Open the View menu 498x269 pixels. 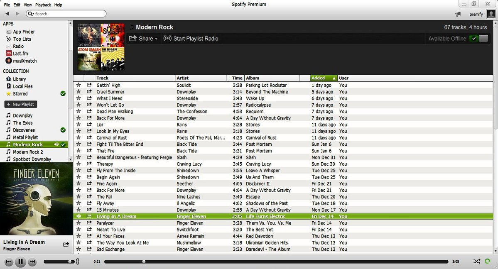pyautogui.click(x=28, y=5)
